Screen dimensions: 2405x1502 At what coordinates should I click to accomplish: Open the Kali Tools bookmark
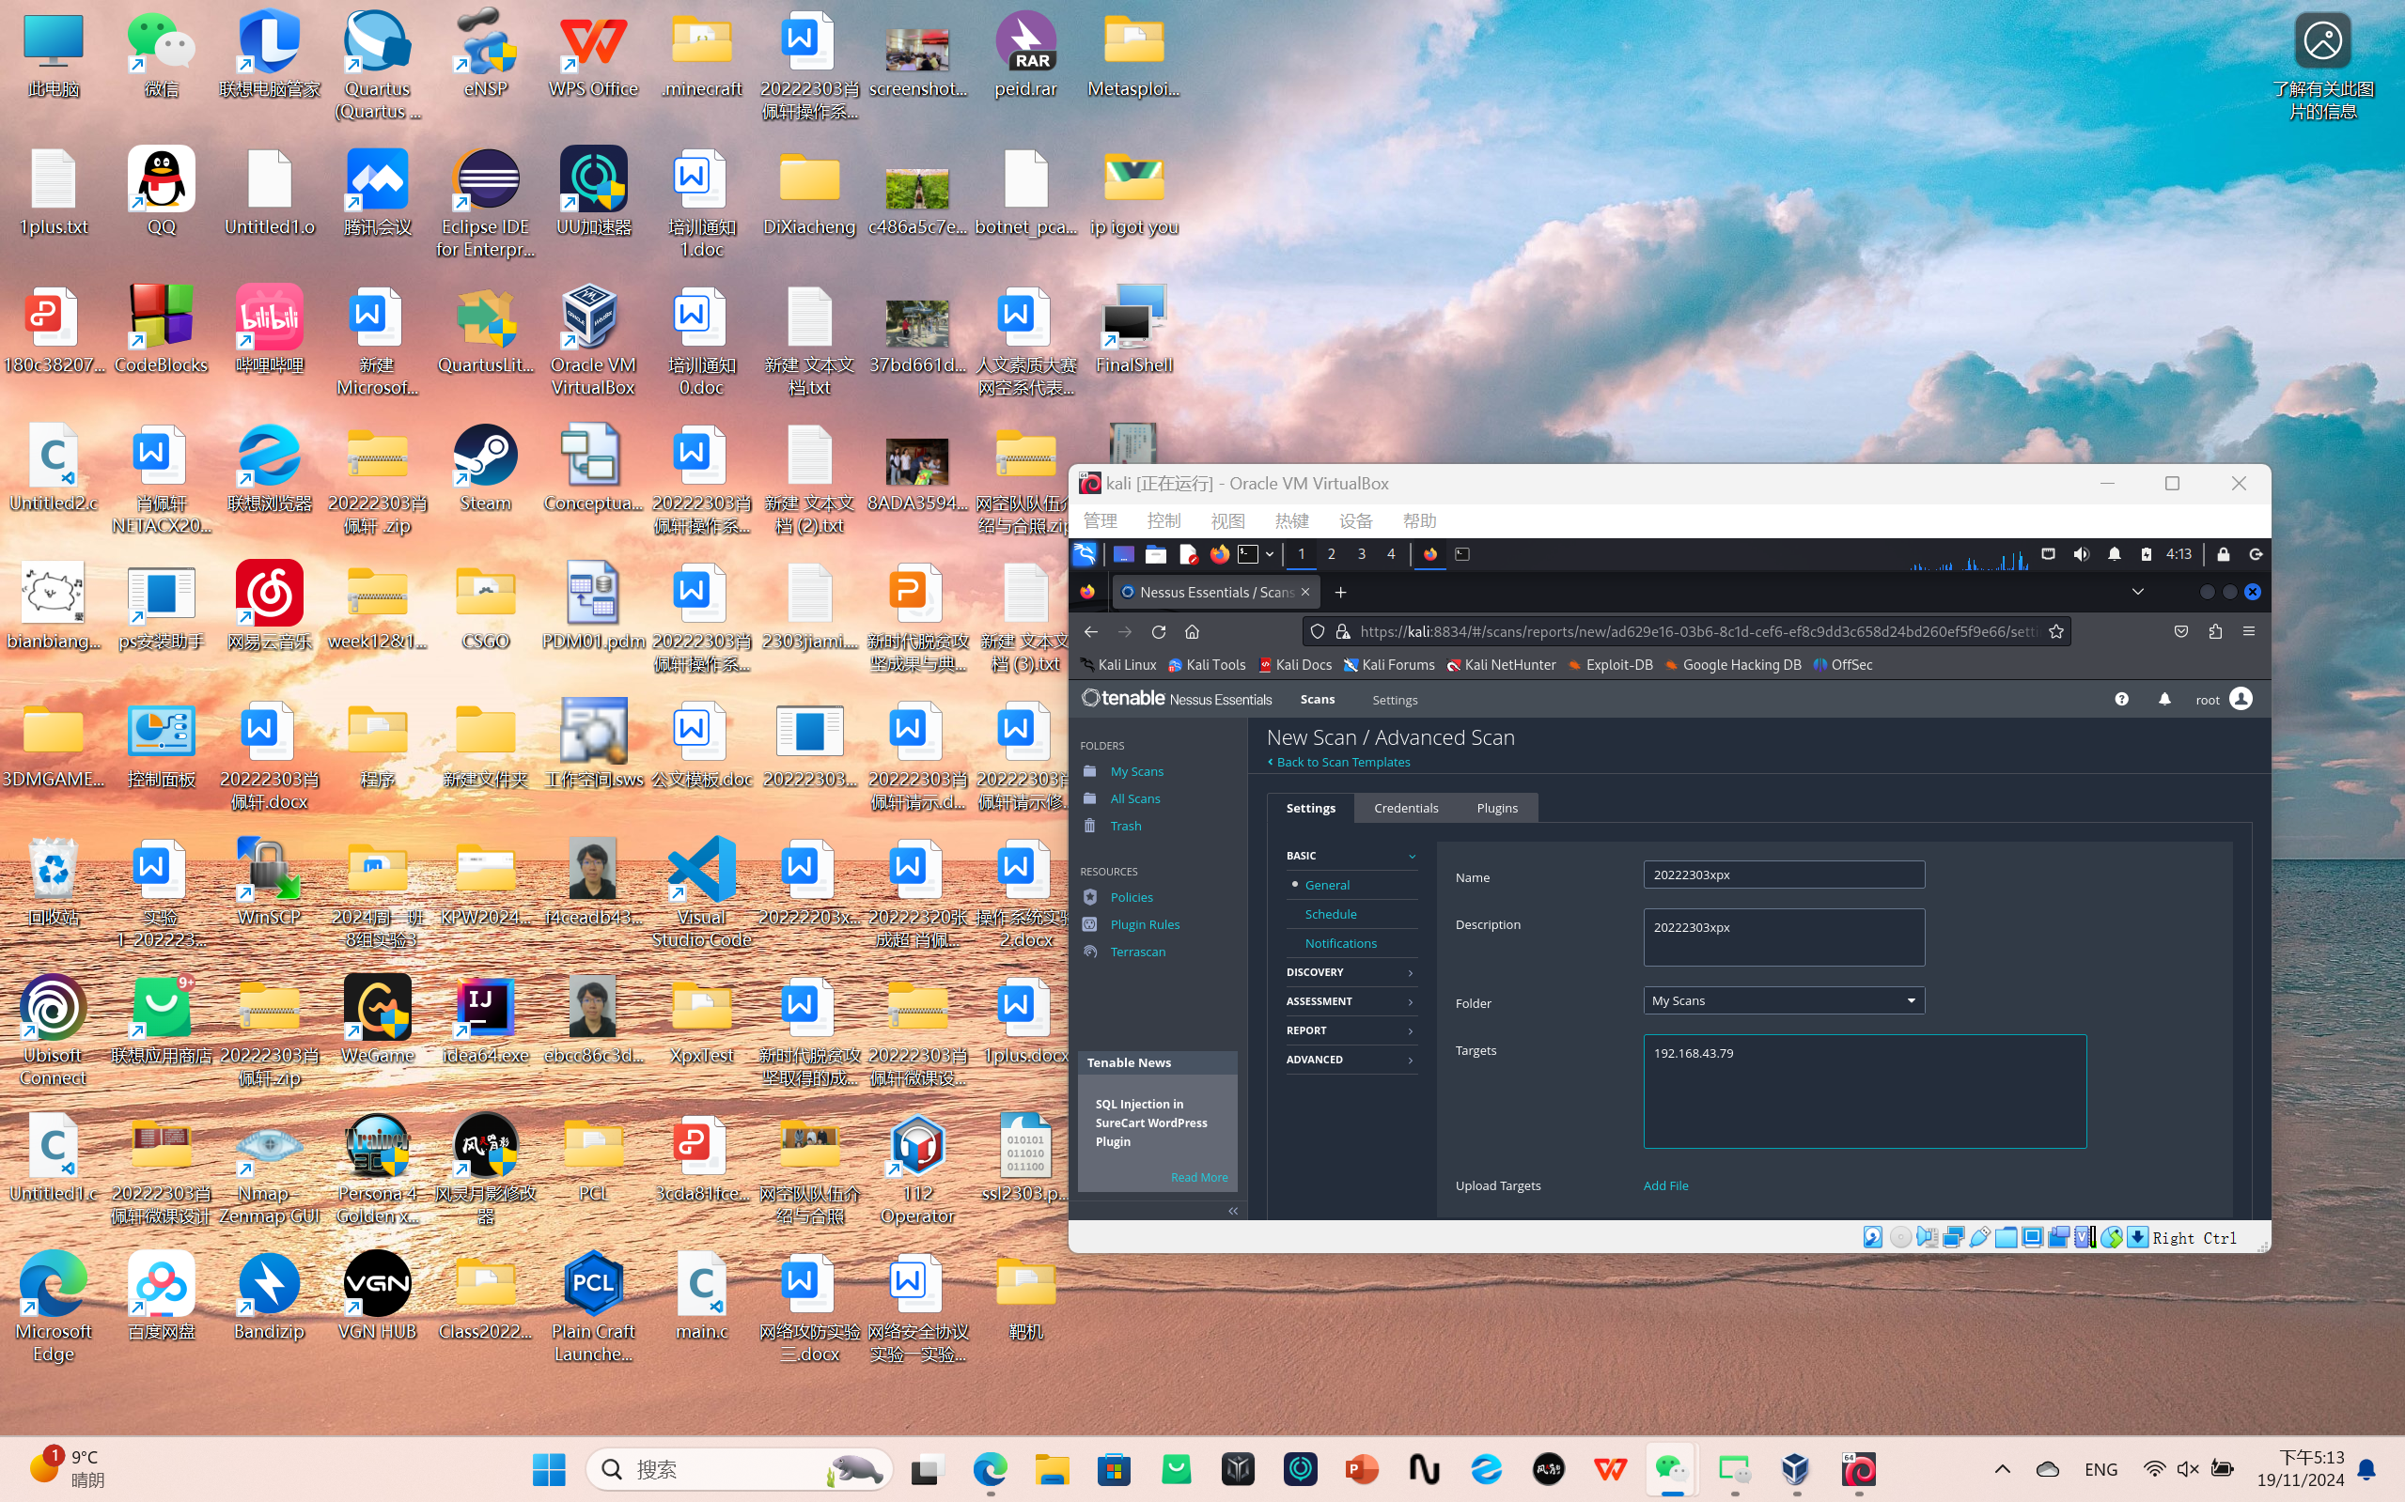pos(1207,664)
